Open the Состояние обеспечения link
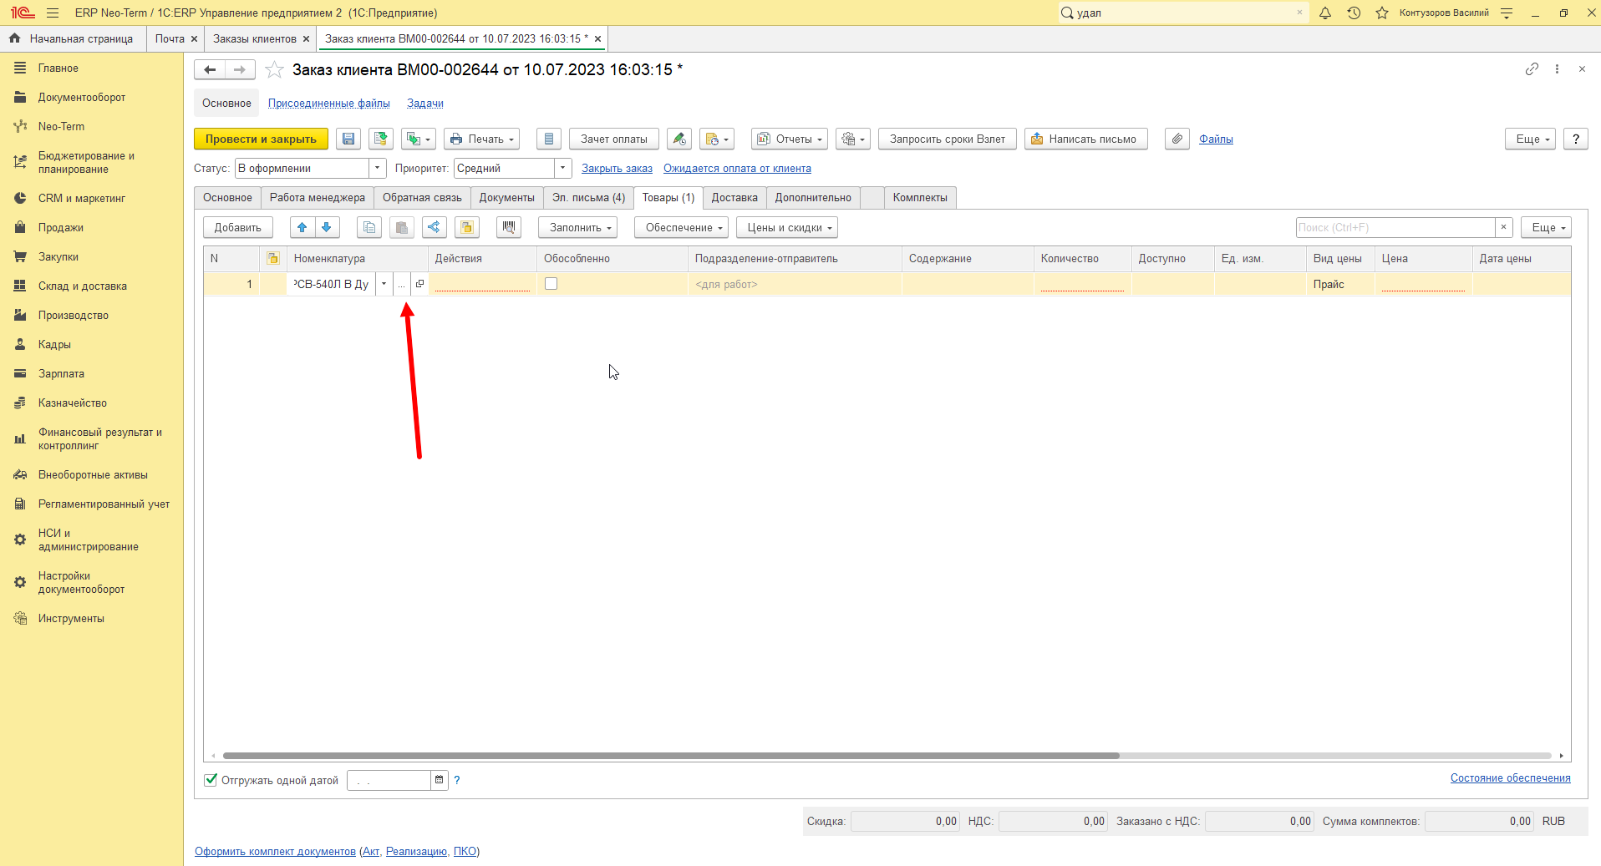Screen dimensions: 1601x866 pos(1510,777)
